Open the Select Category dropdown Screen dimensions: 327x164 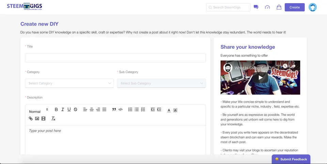(69, 83)
